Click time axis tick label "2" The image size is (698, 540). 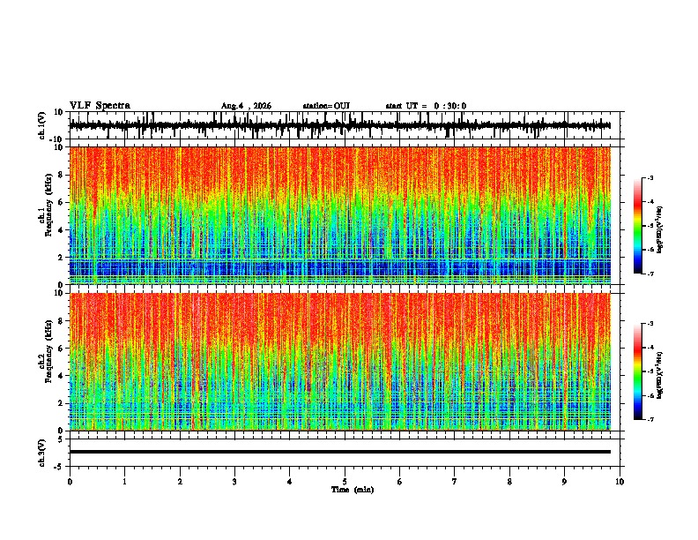[x=180, y=482]
